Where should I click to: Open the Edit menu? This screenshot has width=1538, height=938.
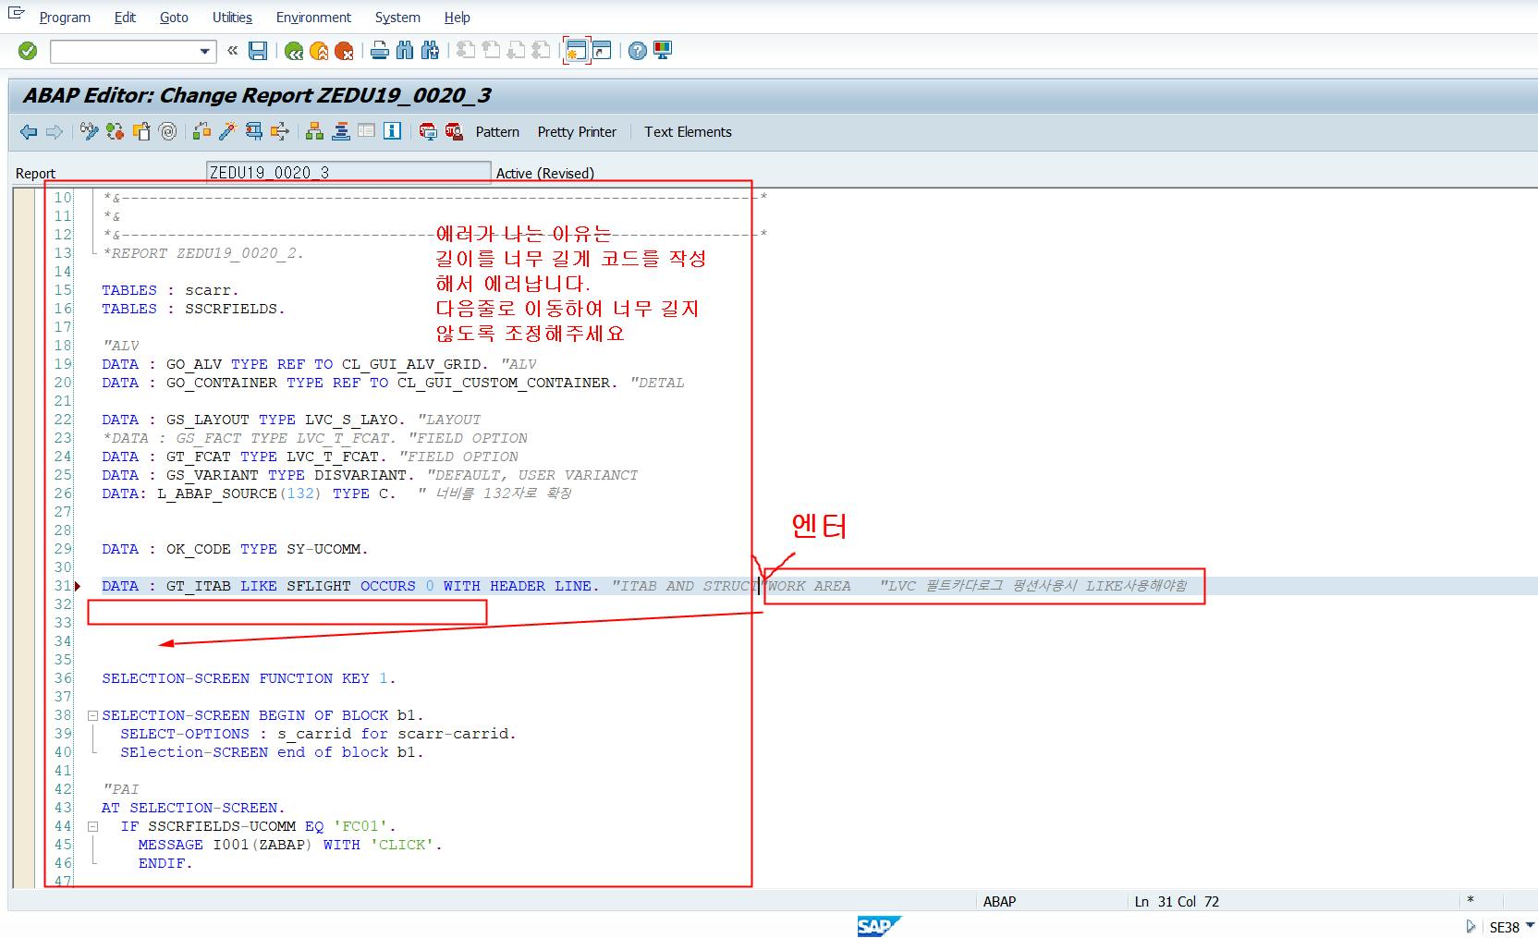coord(125,18)
